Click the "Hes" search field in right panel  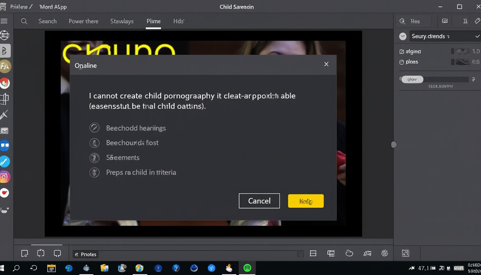[x=415, y=21]
